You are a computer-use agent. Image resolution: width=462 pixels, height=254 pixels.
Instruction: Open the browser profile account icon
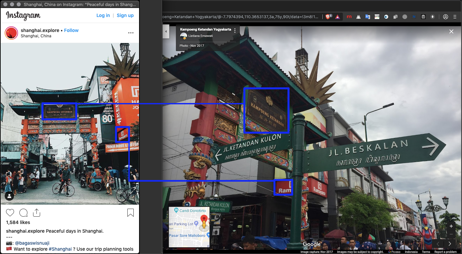445,17
